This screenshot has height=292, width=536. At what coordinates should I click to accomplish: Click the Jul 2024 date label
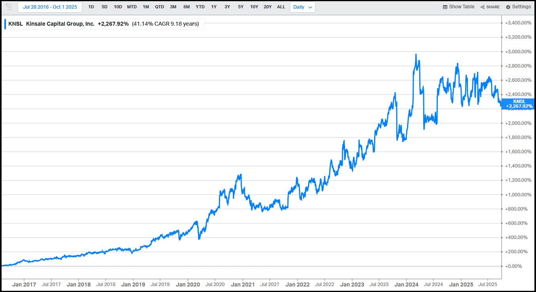pos(434,284)
